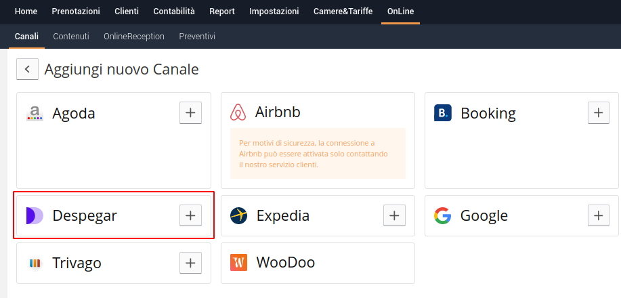
Task: Open the Camere&Tariffe menu
Action: pos(343,12)
